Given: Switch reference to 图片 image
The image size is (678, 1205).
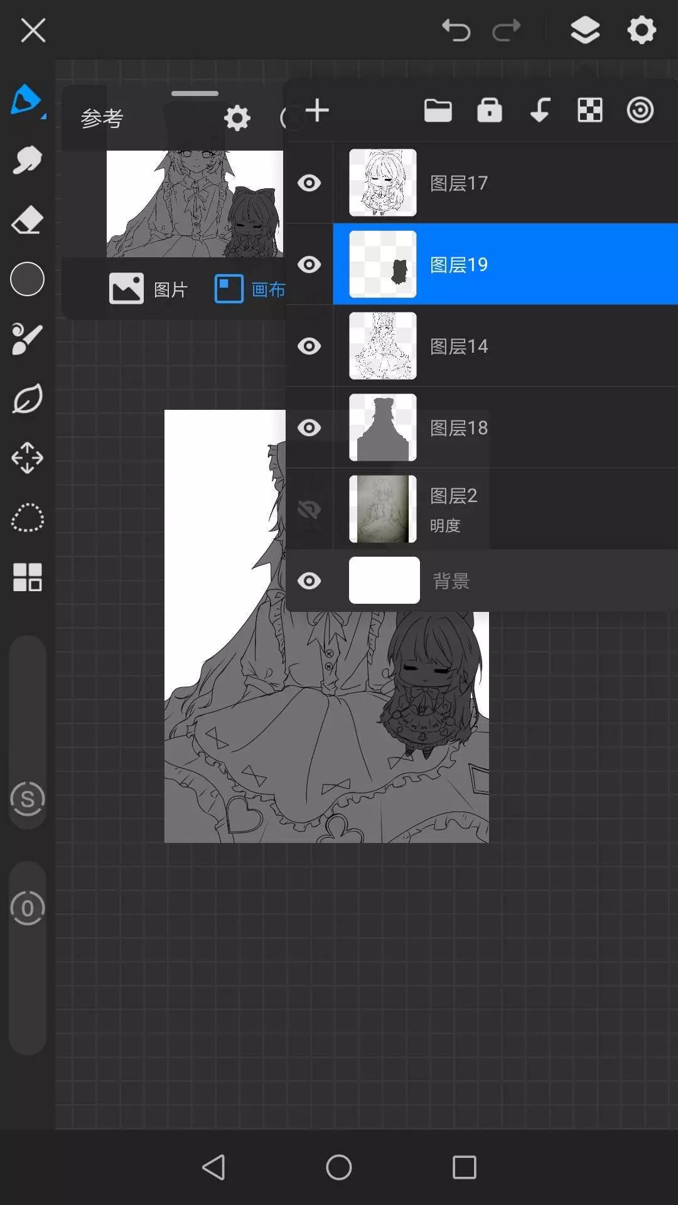Looking at the screenshot, I should click(x=149, y=289).
